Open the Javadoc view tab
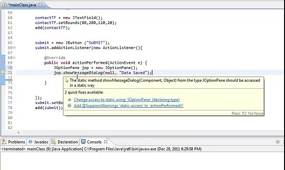 point(38,142)
